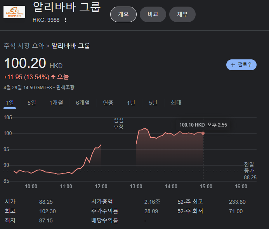Open the three-dot menu beside HKG: 9988
The height and width of the screenshot is (229, 269).
(x=66, y=20)
